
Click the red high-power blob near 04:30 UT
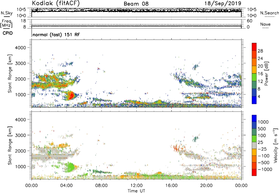[x=71, y=95]
